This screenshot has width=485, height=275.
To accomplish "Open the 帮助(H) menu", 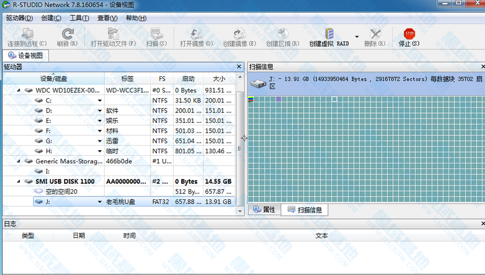I will point(136,18).
